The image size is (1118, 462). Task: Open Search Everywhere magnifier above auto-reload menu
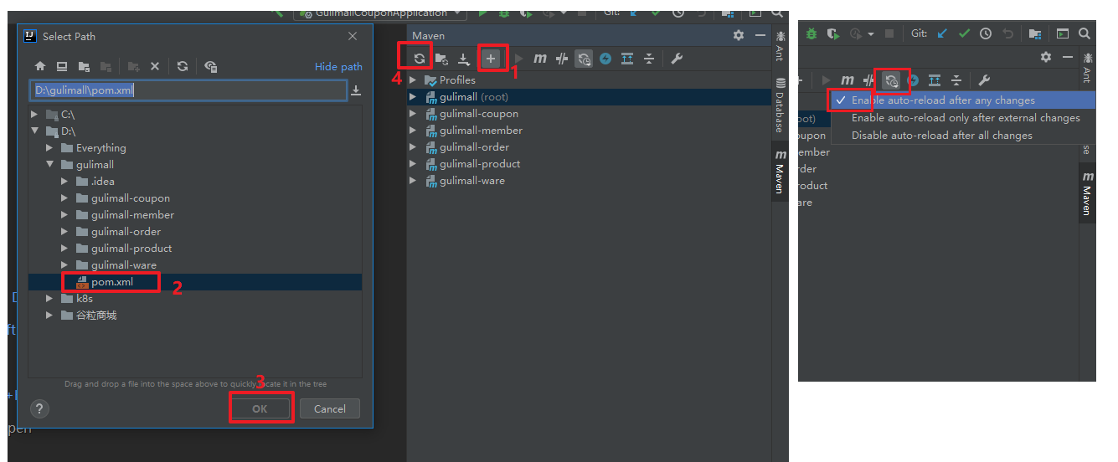tap(1085, 33)
